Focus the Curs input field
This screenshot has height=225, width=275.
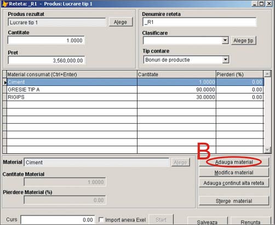pyautogui.click(x=58, y=220)
